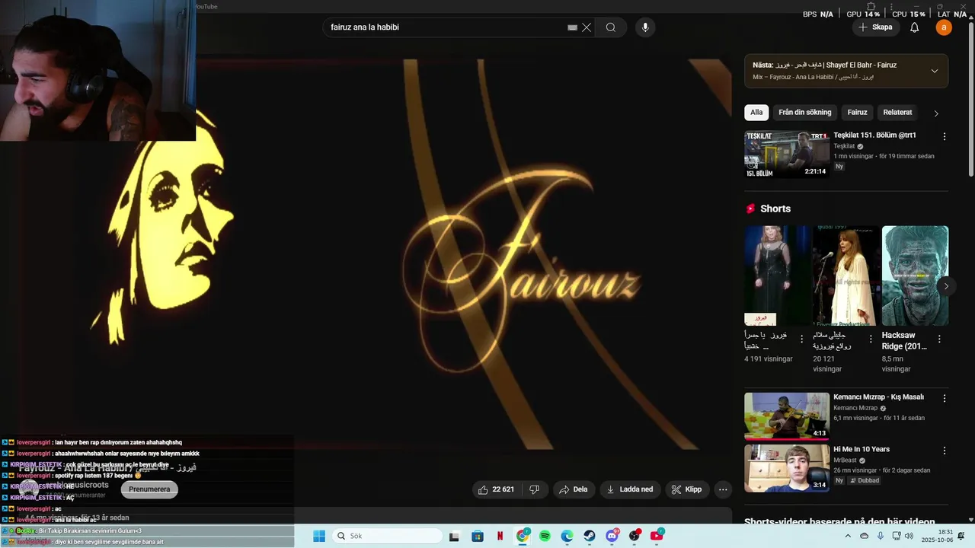Click the Kemancı Mızrap - Kış Masalı title
This screenshot has width=975, height=548.
click(x=878, y=397)
